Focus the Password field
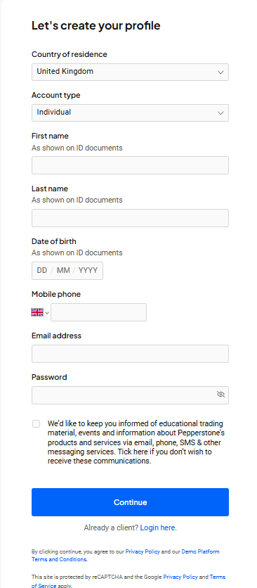 130,395
